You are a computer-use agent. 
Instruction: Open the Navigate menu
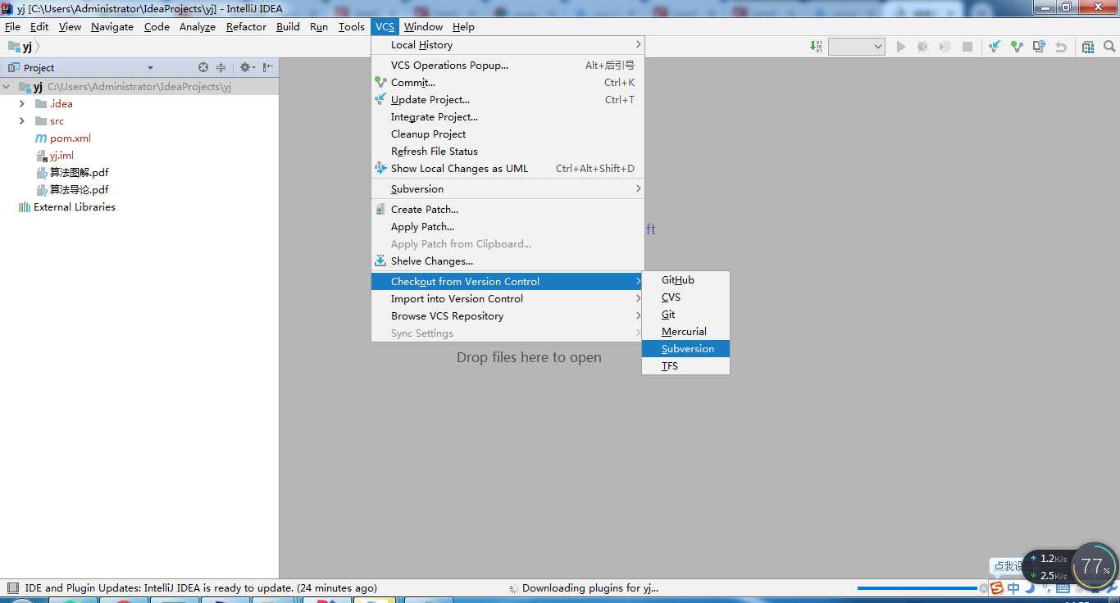click(112, 26)
